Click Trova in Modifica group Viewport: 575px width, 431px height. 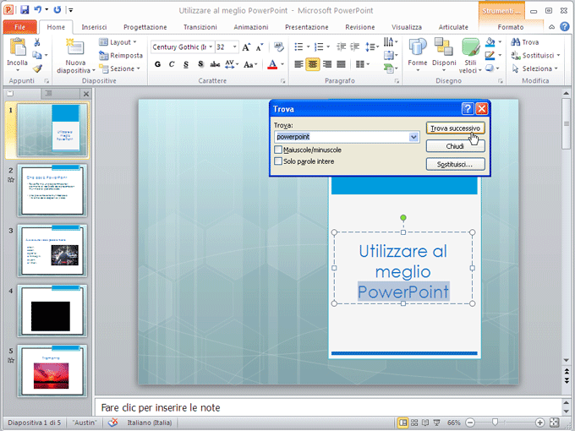(525, 42)
